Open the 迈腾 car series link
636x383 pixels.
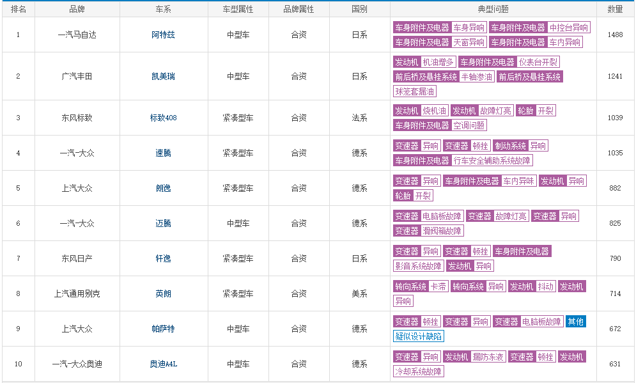point(162,223)
